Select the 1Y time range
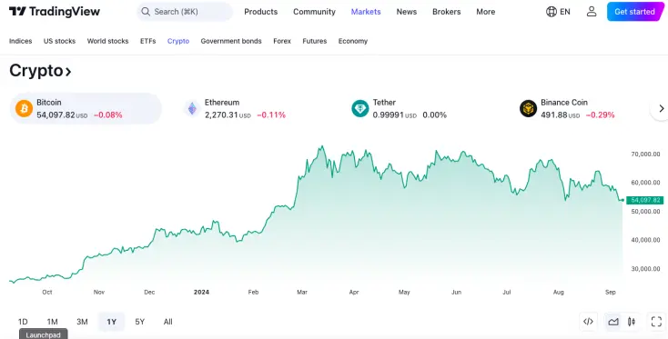Image resolution: width=668 pixels, height=339 pixels. [112, 322]
